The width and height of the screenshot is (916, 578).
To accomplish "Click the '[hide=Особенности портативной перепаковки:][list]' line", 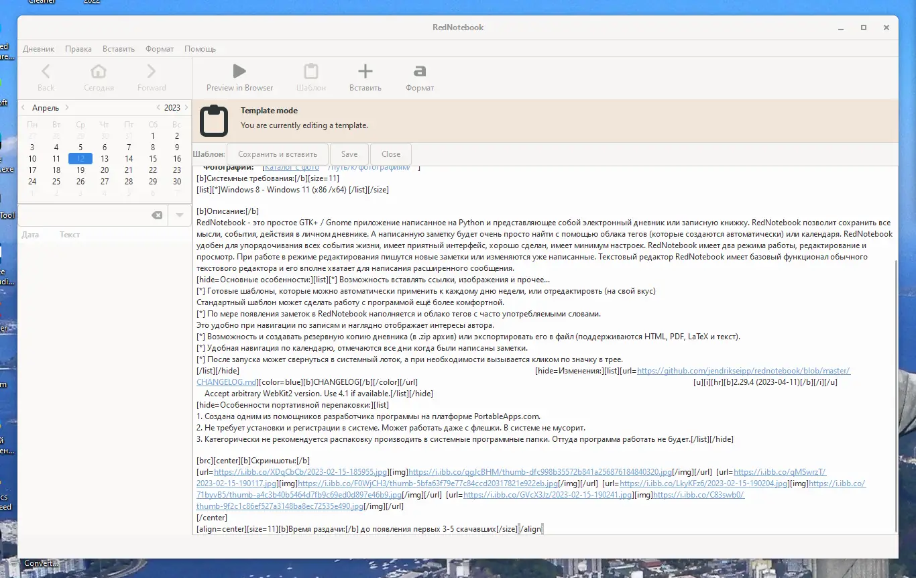I will [292, 404].
